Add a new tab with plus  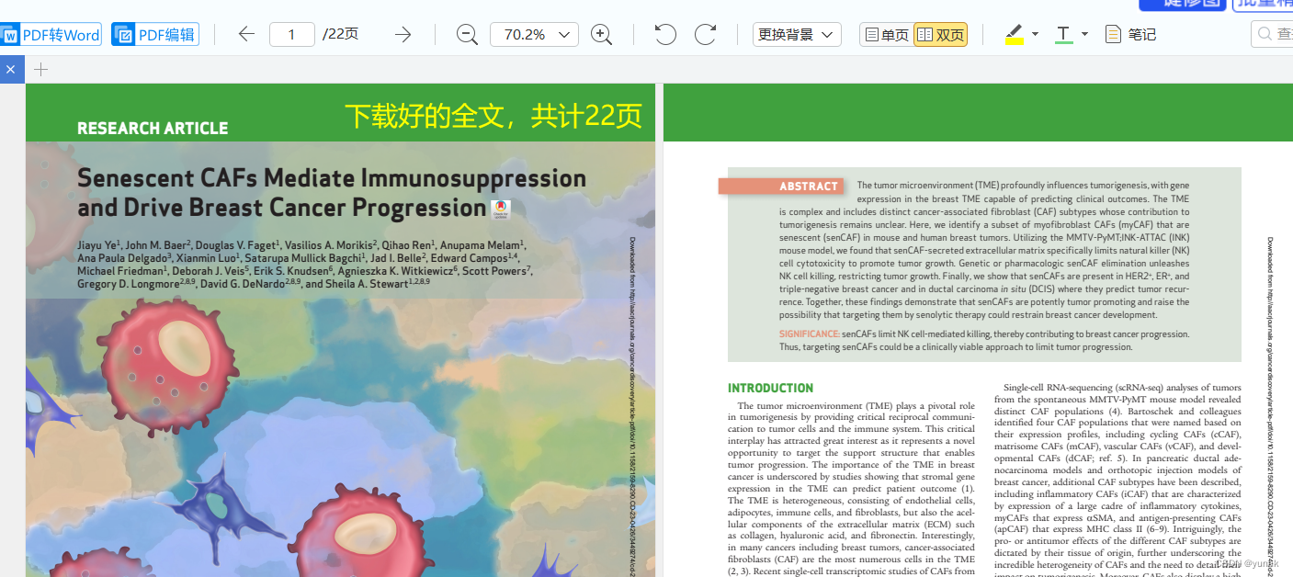point(40,69)
